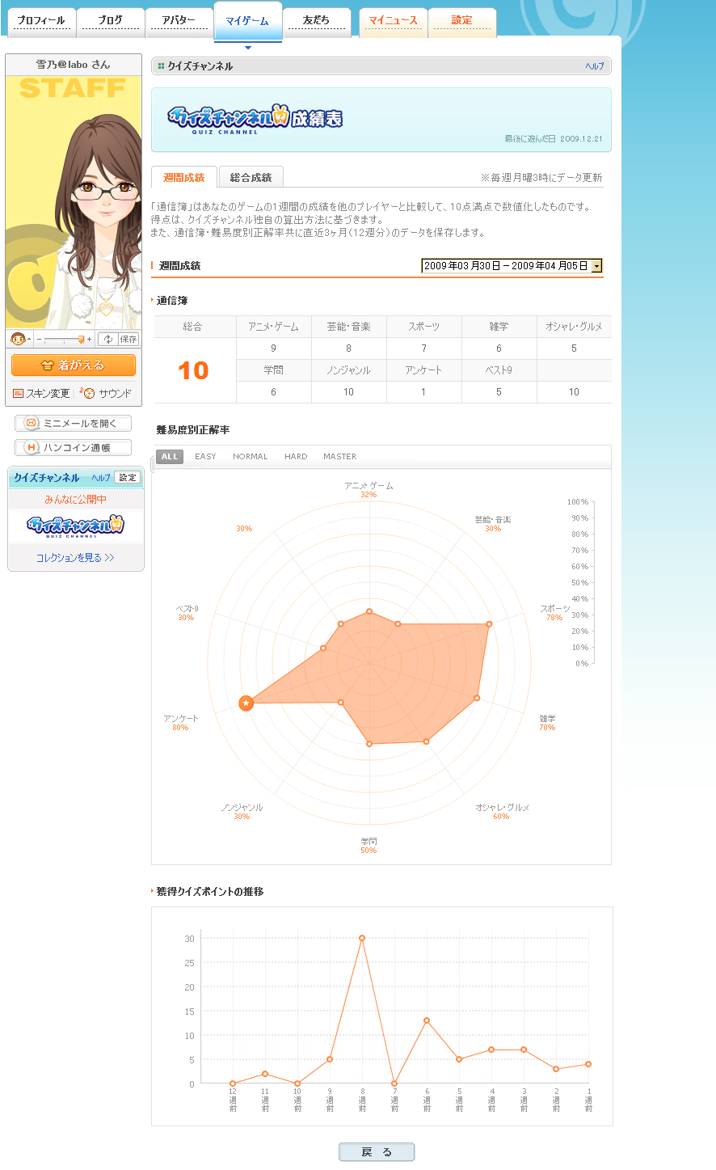Click the star marker on radar chart

(x=246, y=703)
